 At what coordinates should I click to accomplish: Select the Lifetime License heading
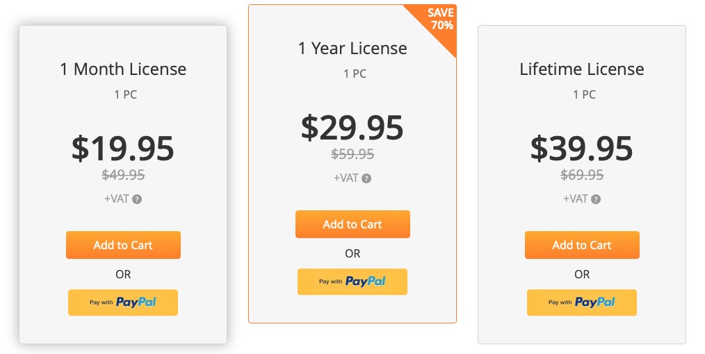click(582, 69)
